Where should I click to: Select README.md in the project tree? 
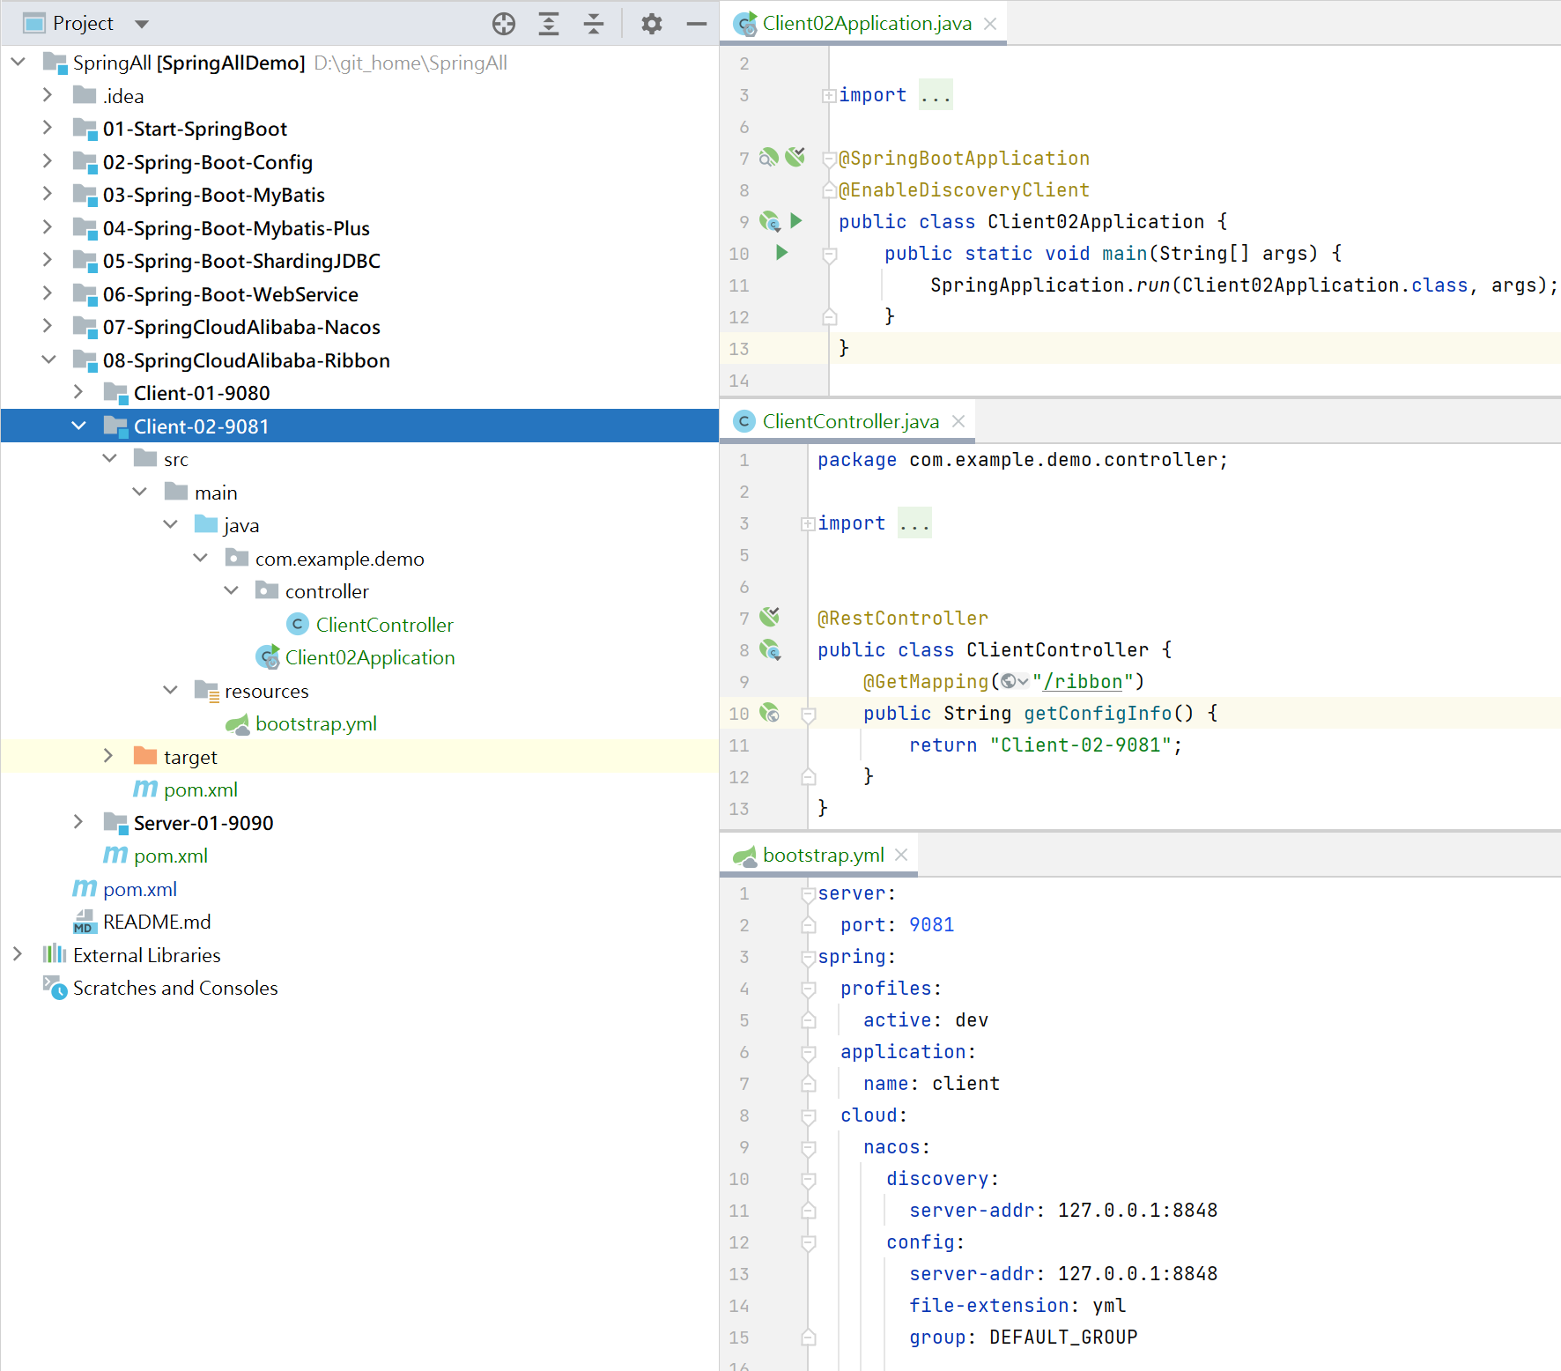pyautogui.click(x=157, y=923)
